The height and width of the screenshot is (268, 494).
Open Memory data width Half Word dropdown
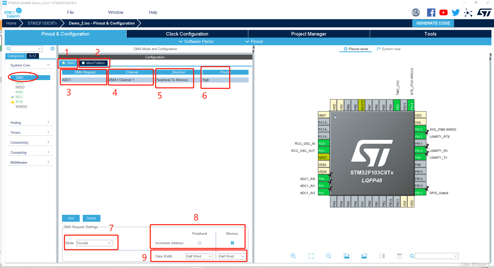tap(232, 256)
